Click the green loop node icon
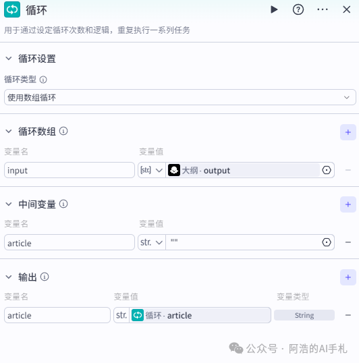This screenshot has height=363, width=359. click(x=12, y=9)
